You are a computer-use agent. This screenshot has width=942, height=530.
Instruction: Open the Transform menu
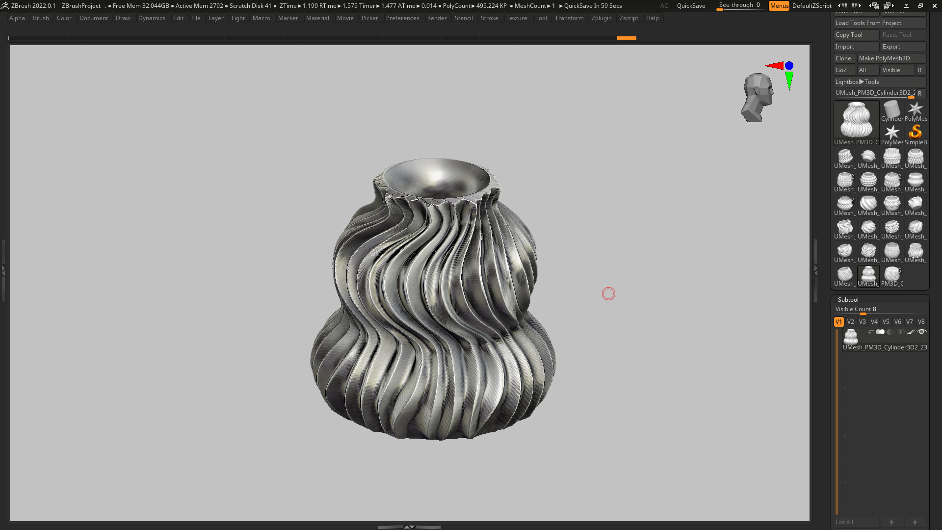pos(569,18)
